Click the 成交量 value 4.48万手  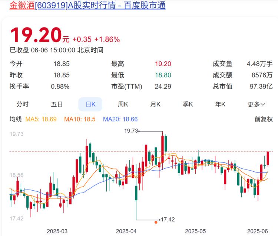click(x=259, y=64)
